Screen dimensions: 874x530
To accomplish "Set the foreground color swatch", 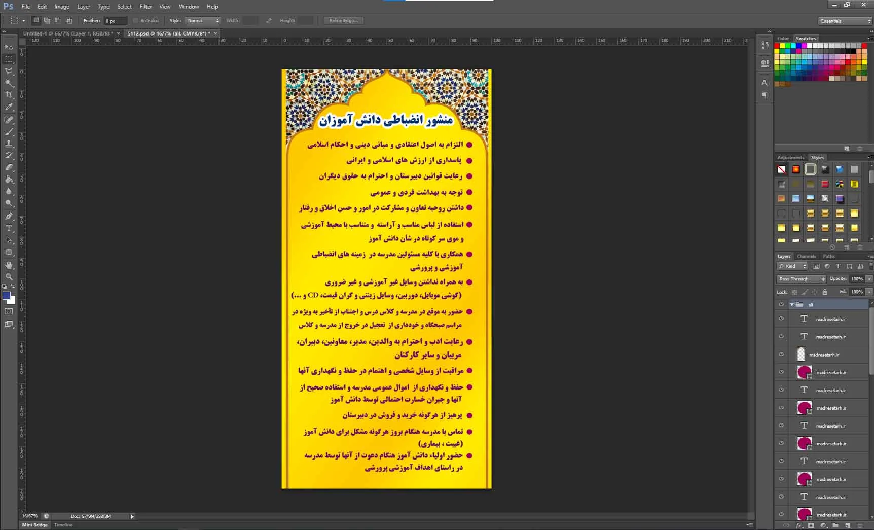I will pyautogui.click(x=7, y=296).
